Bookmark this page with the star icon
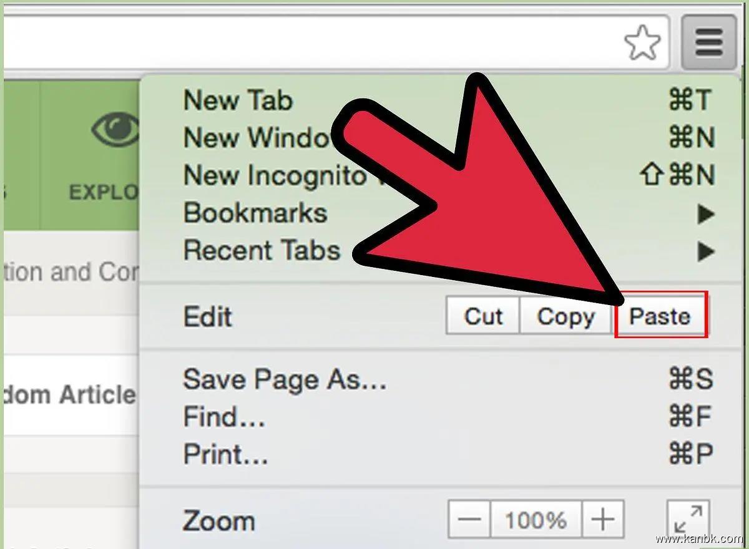The width and height of the screenshot is (749, 549). 642,43
